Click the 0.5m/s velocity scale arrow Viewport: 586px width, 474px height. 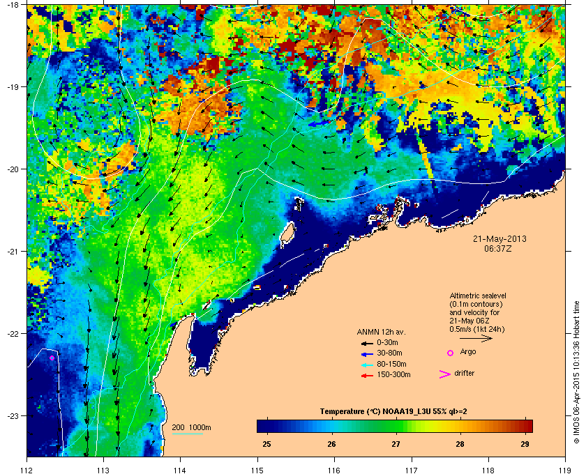click(476, 339)
